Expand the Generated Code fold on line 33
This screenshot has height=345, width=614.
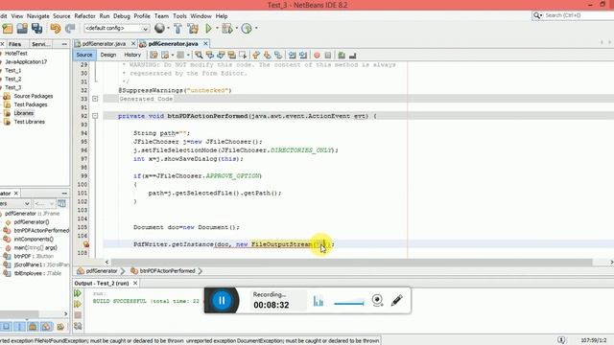[x=95, y=99]
